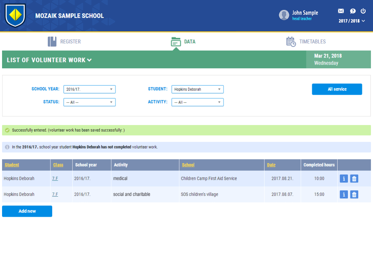
Task: Open the 2017/2018 year selector
Action: coord(352,21)
